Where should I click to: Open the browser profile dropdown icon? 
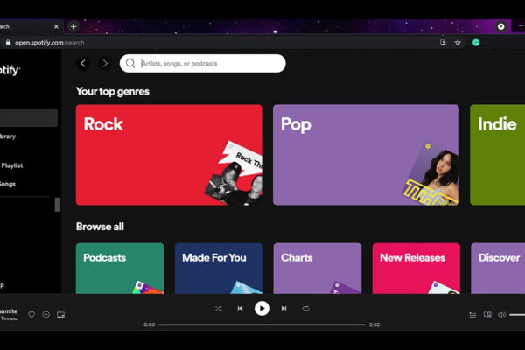point(501,26)
